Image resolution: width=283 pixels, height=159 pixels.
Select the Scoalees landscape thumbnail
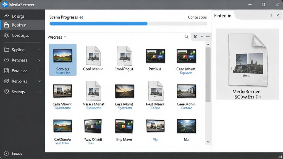pos(63,56)
